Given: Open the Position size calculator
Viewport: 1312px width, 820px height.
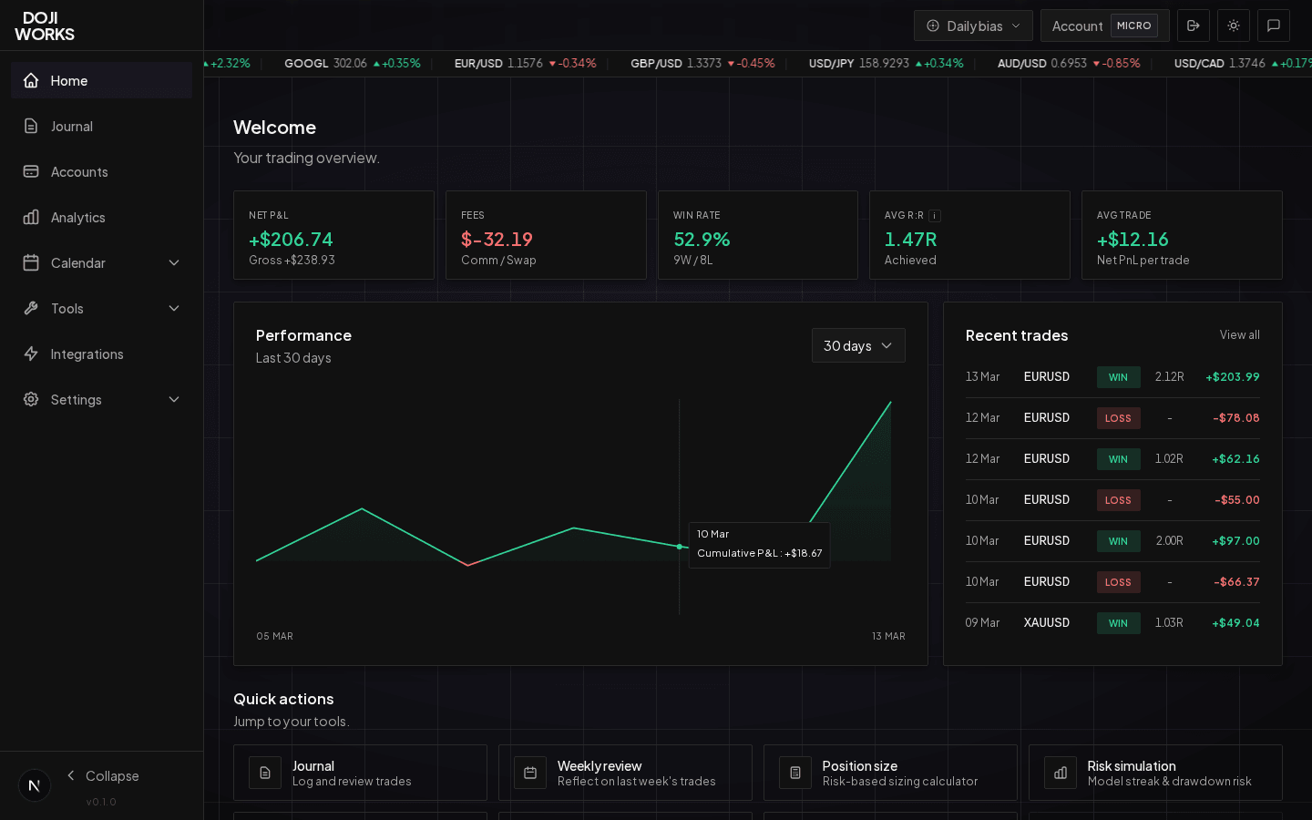Looking at the screenshot, I should pyautogui.click(x=890, y=773).
